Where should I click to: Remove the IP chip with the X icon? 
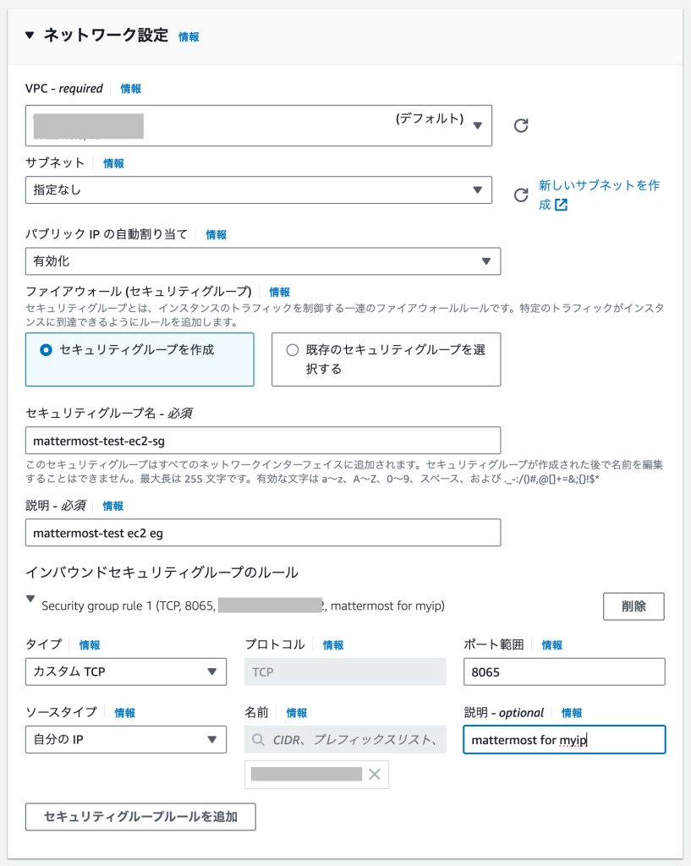coord(375,774)
